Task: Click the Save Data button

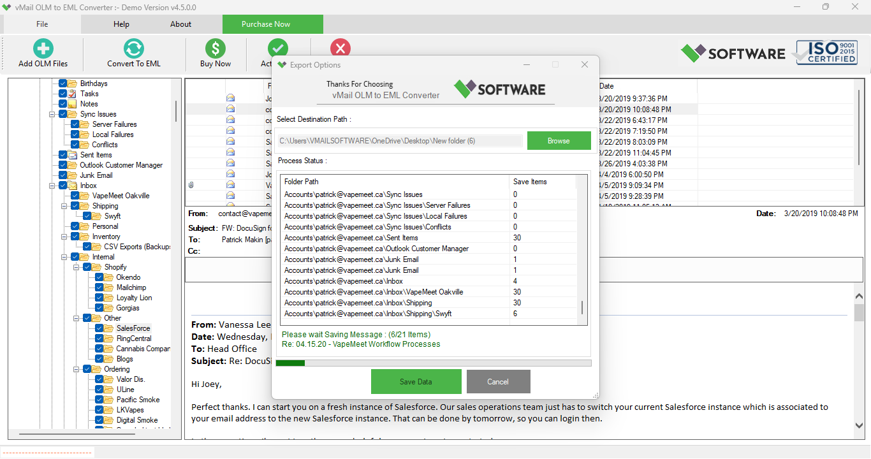Action: [416, 381]
